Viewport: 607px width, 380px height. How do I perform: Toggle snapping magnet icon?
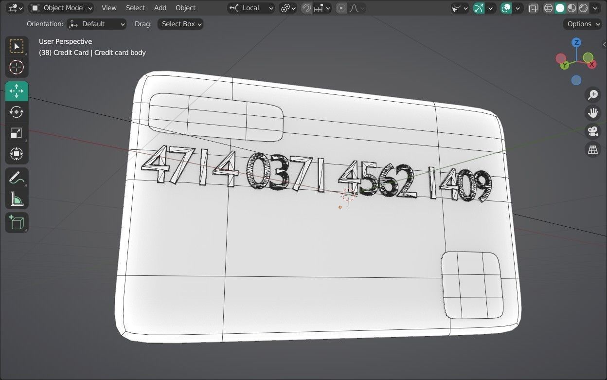(x=306, y=8)
